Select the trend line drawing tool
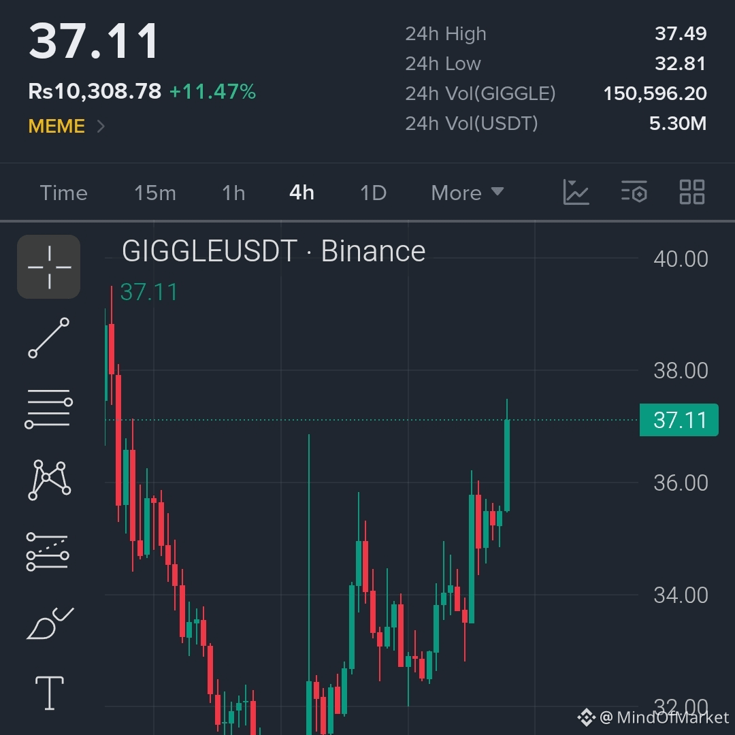 click(x=49, y=338)
